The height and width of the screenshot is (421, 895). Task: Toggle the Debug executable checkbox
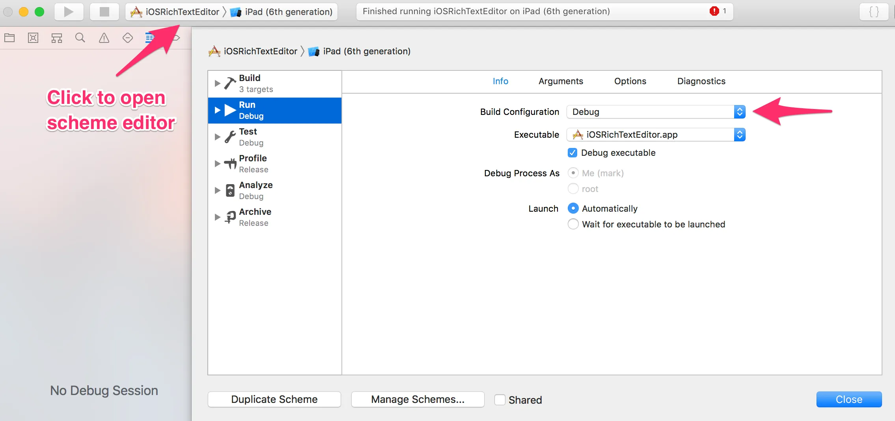pyautogui.click(x=572, y=153)
